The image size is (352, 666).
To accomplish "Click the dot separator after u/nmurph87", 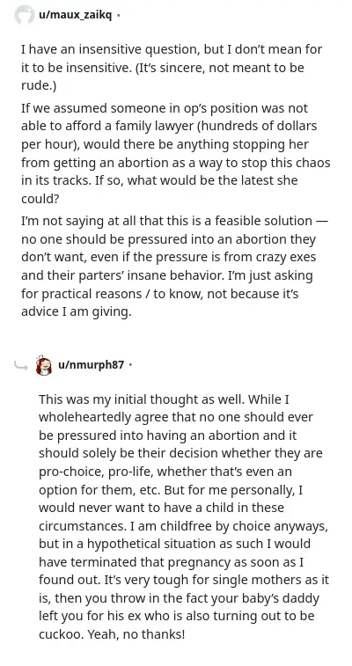I will (130, 365).
